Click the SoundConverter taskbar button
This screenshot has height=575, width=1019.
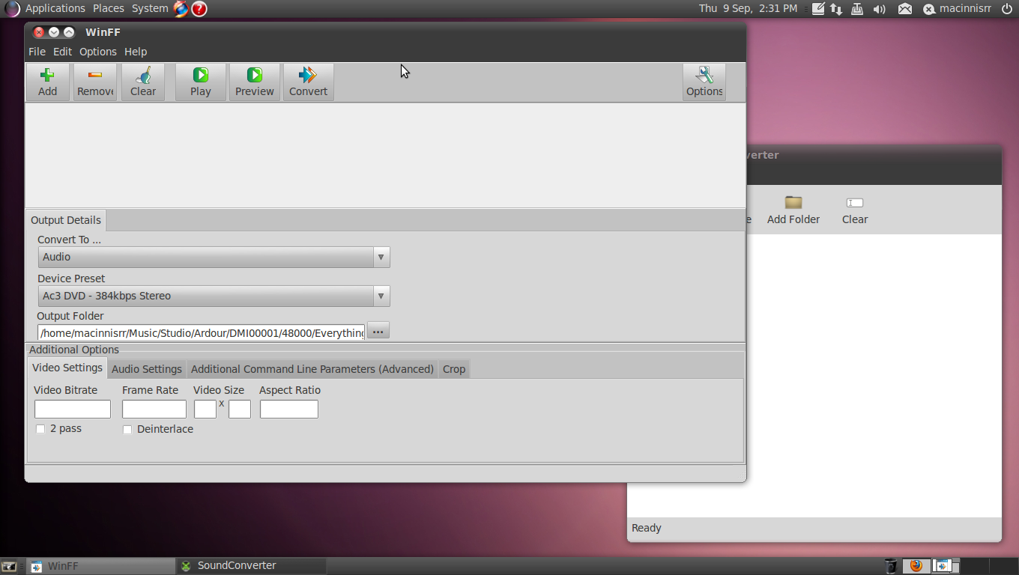pos(250,566)
